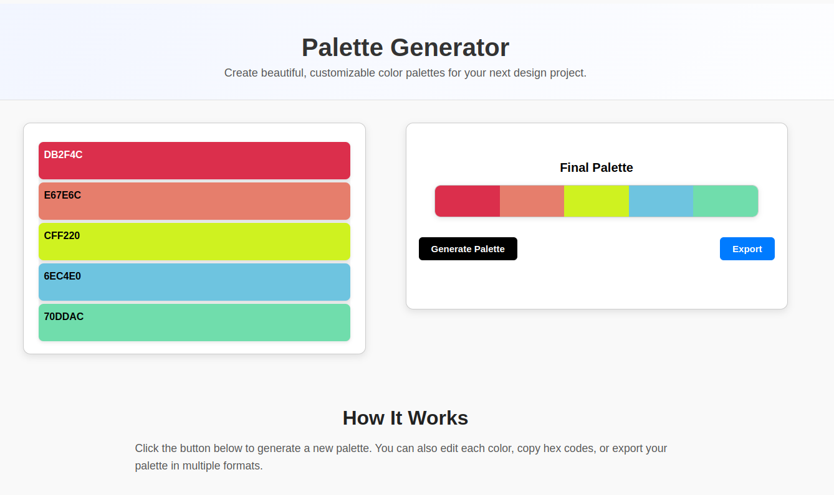
Task: Choose the sky blue 6EC4E0 color bar
Action: (194, 282)
